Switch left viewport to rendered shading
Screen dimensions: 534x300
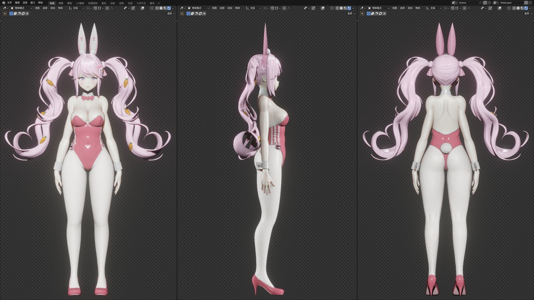(169, 8)
